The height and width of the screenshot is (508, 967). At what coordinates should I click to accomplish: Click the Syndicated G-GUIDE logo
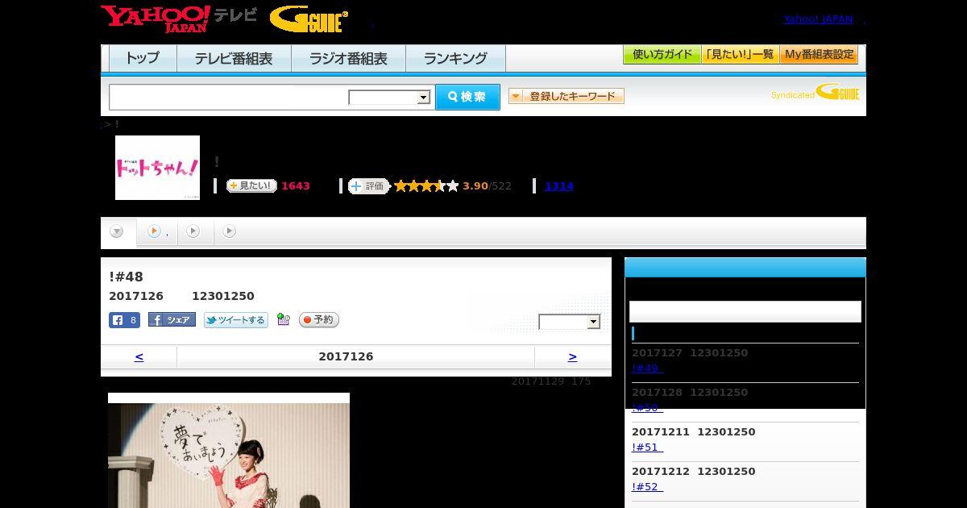tap(816, 92)
